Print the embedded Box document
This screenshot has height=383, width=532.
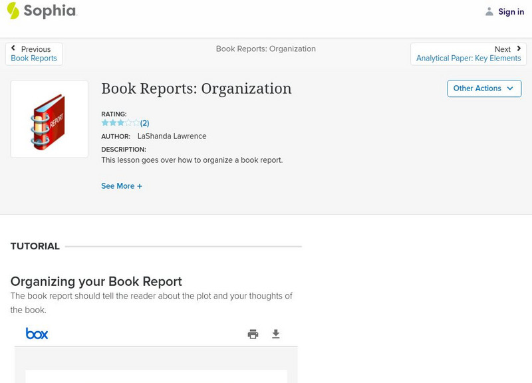[253, 334]
